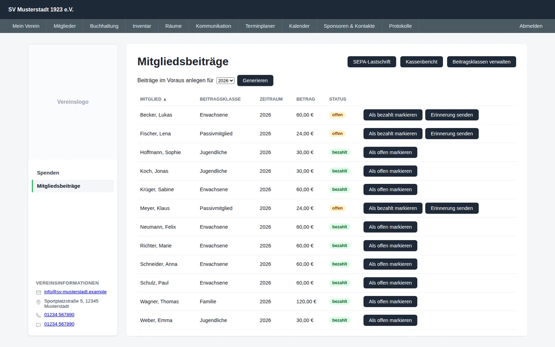This screenshot has height=347, width=555.
Task: Mark Wagner, Thomas as offen
Action: pos(390,301)
